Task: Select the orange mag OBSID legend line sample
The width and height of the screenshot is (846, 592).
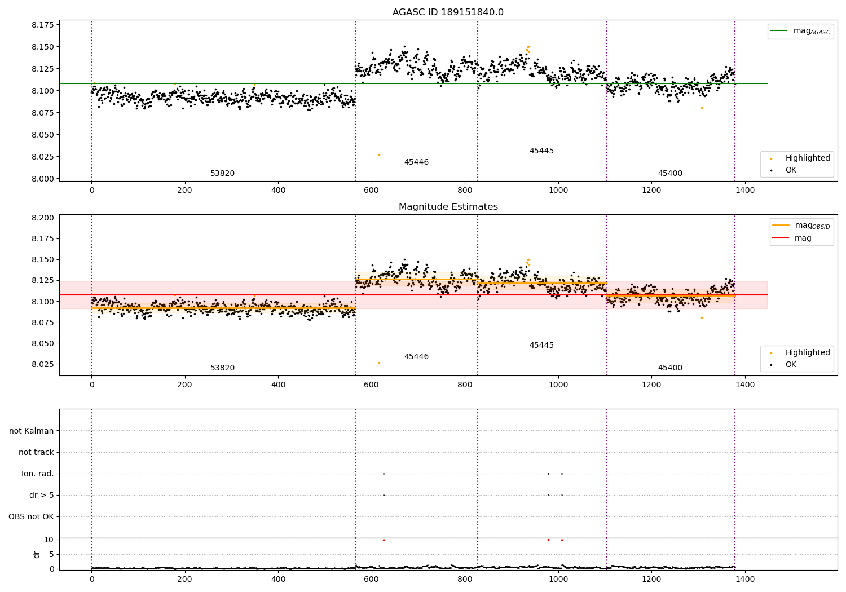Action: (x=781, y=226)
